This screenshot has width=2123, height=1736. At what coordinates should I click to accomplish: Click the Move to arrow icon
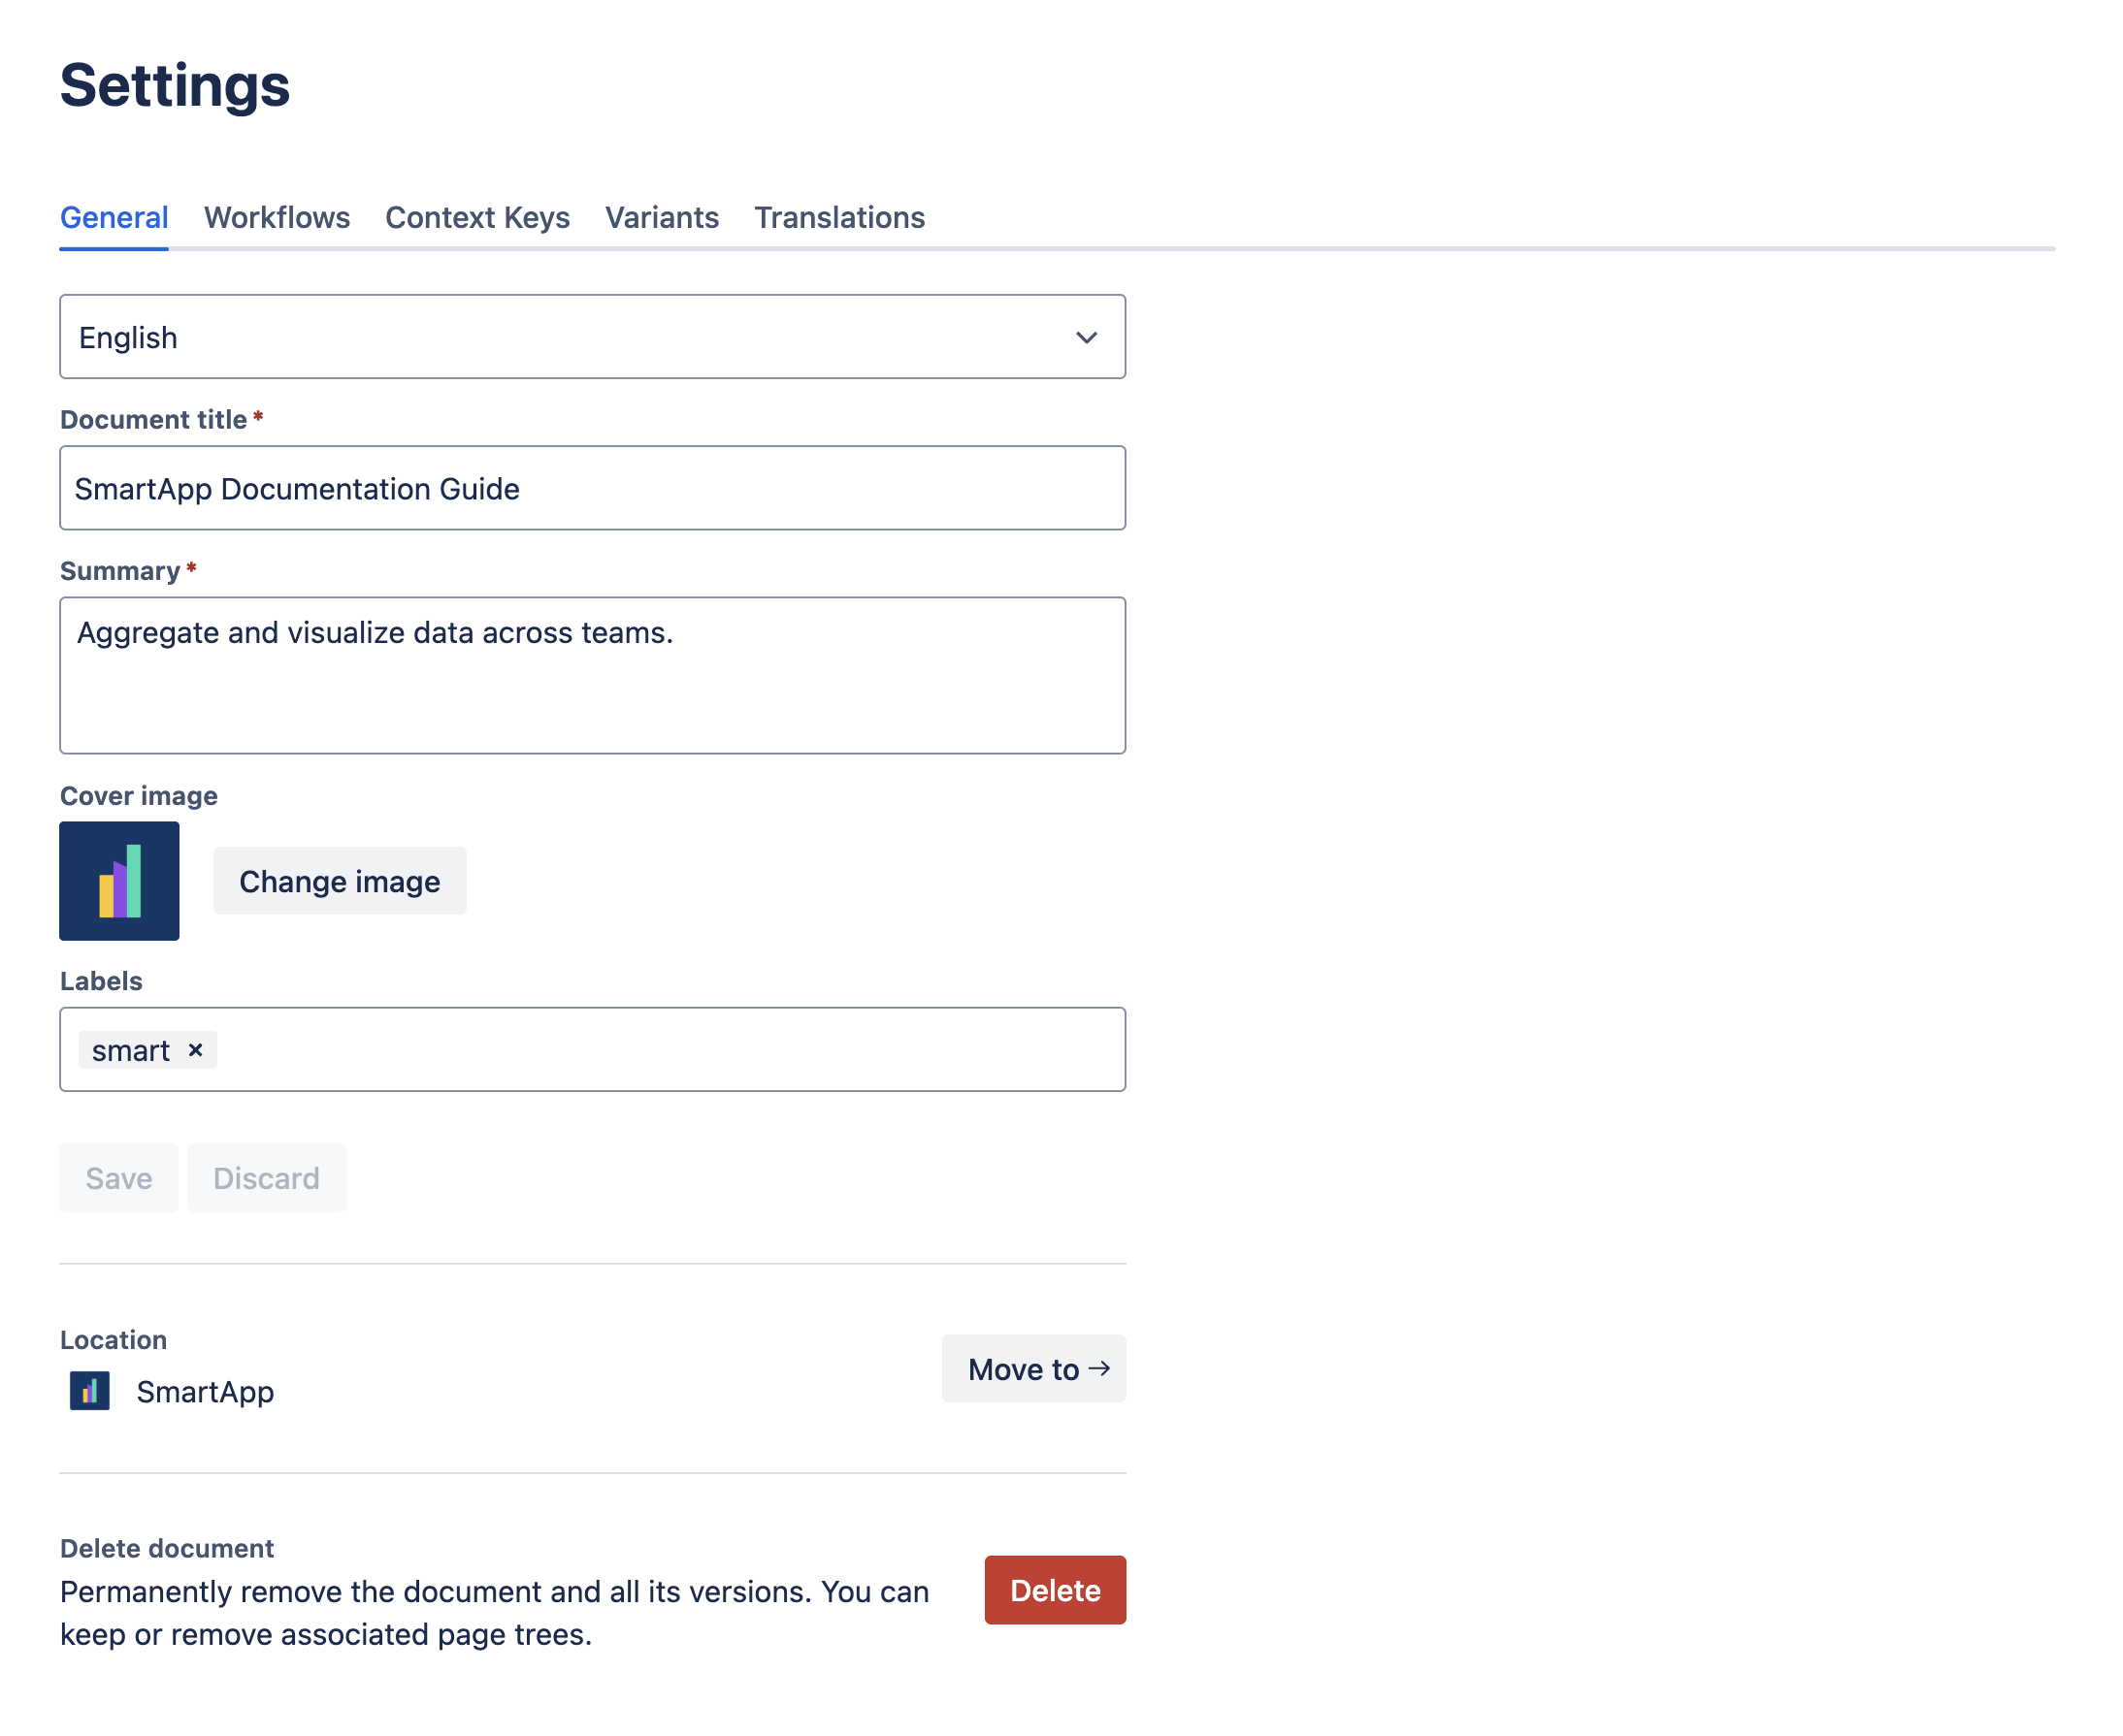(1100, 1369)
